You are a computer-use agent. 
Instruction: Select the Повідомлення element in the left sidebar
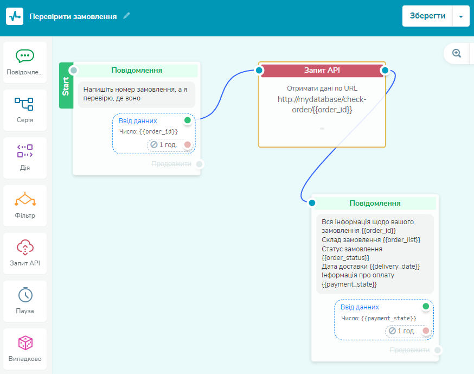tap(24, 61)
